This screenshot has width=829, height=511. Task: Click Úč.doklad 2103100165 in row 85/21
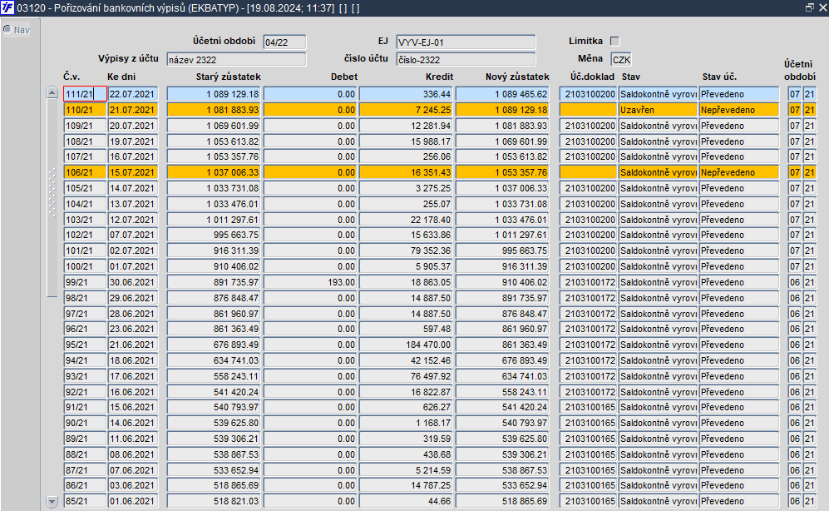(x=589, y=501)
